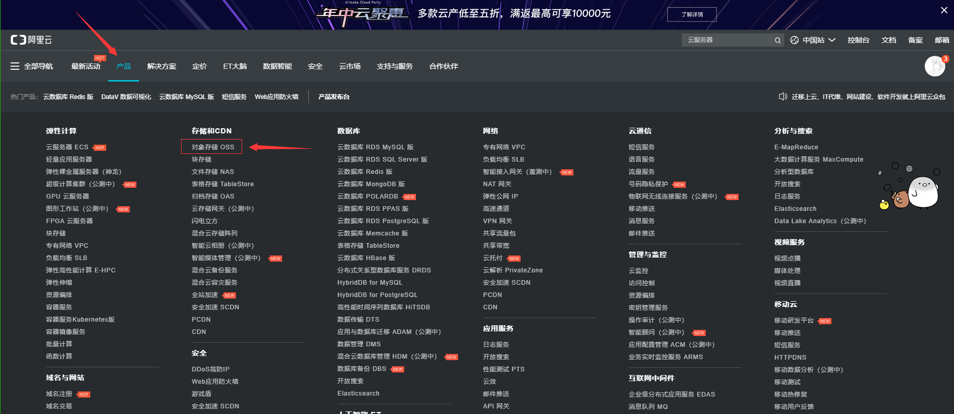Open 产品发布台 link

pos(334,97)
